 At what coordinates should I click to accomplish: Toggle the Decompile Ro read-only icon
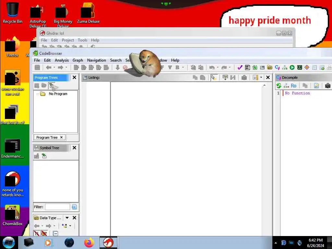click(x=293, y=86)
